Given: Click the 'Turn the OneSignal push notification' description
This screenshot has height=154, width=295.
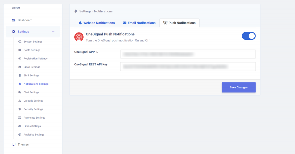Looking at the screenshot, I should point(118,40).
